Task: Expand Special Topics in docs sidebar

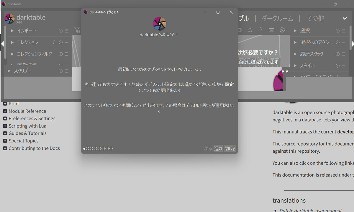Action: click(5, 141)
